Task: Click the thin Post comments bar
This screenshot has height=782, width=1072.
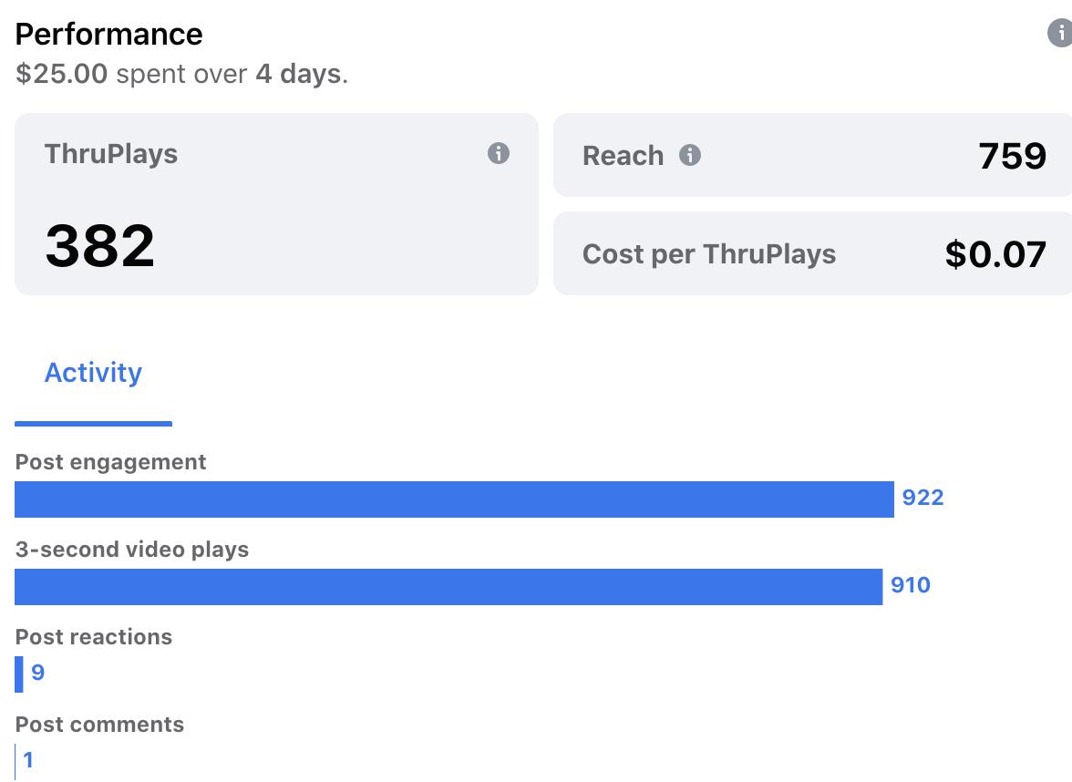Action: (x=15, y=761)
